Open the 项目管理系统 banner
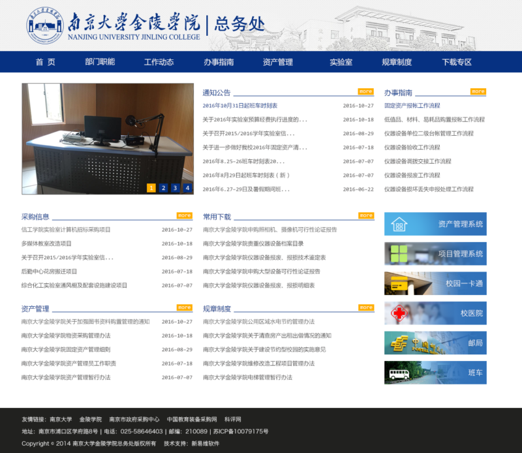The image size is (522, 453). pos(435,254)
